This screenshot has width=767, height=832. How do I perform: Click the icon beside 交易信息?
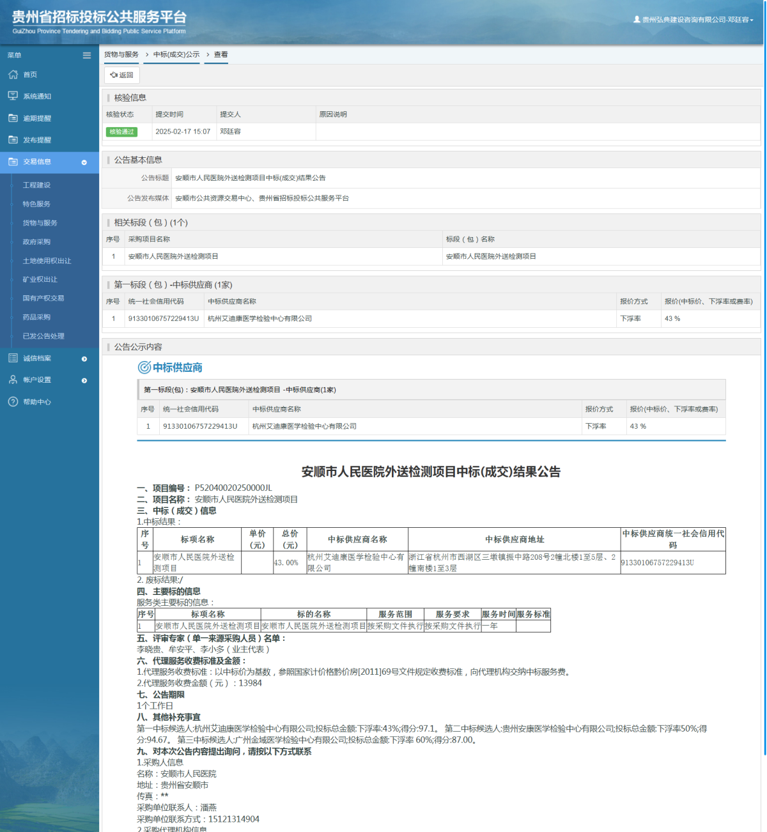13,162
